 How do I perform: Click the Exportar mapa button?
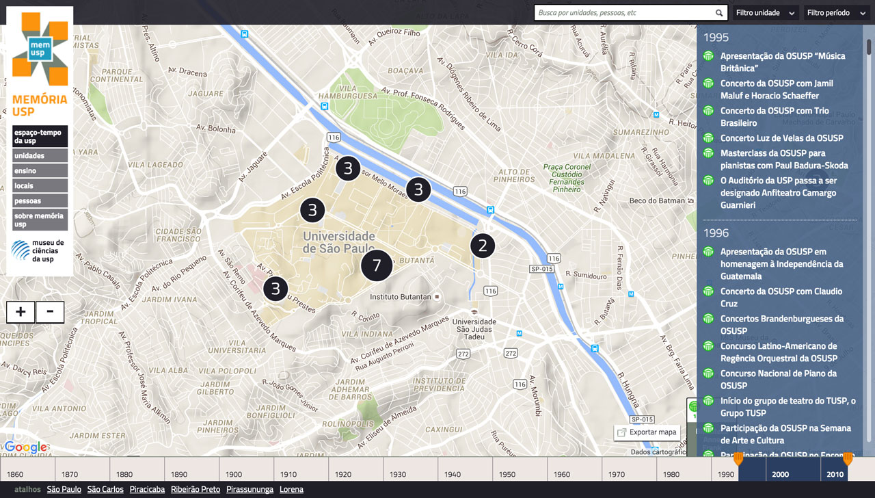point(647,432)
